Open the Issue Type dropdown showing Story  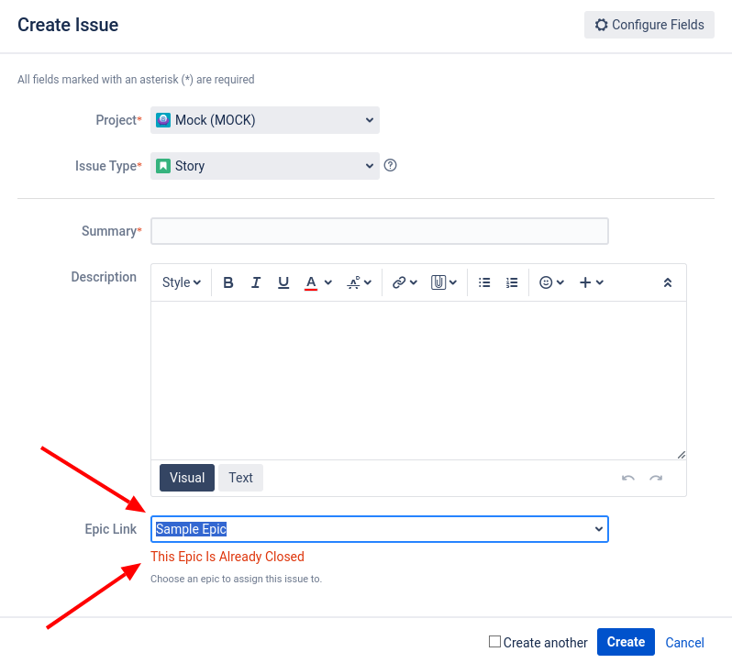[x=265, y=166]
